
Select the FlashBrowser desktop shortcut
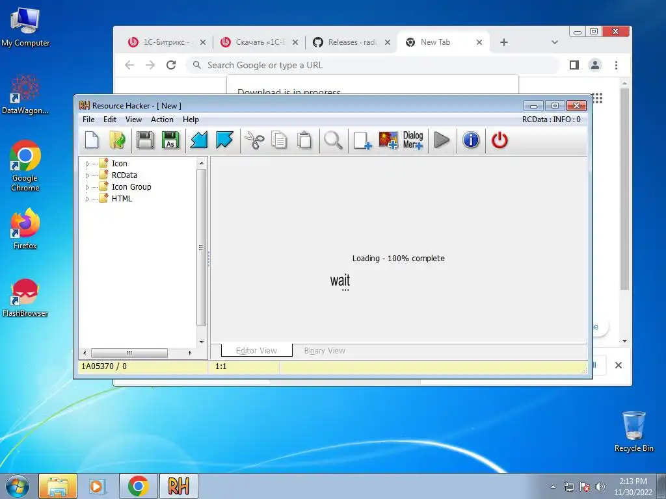click(x=25, y=298)
